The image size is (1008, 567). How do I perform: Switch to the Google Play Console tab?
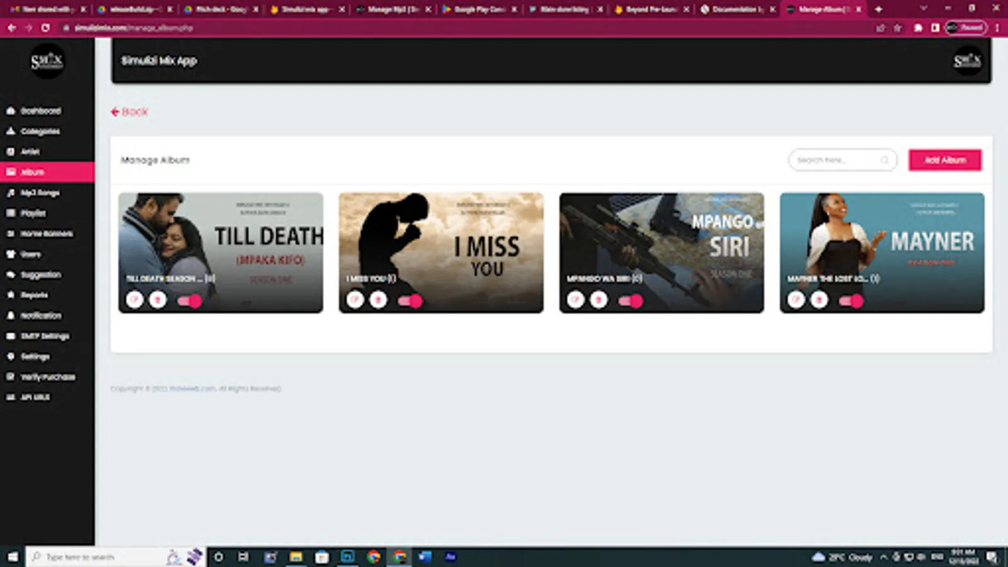pyautogui.click(x=480, y=9)
